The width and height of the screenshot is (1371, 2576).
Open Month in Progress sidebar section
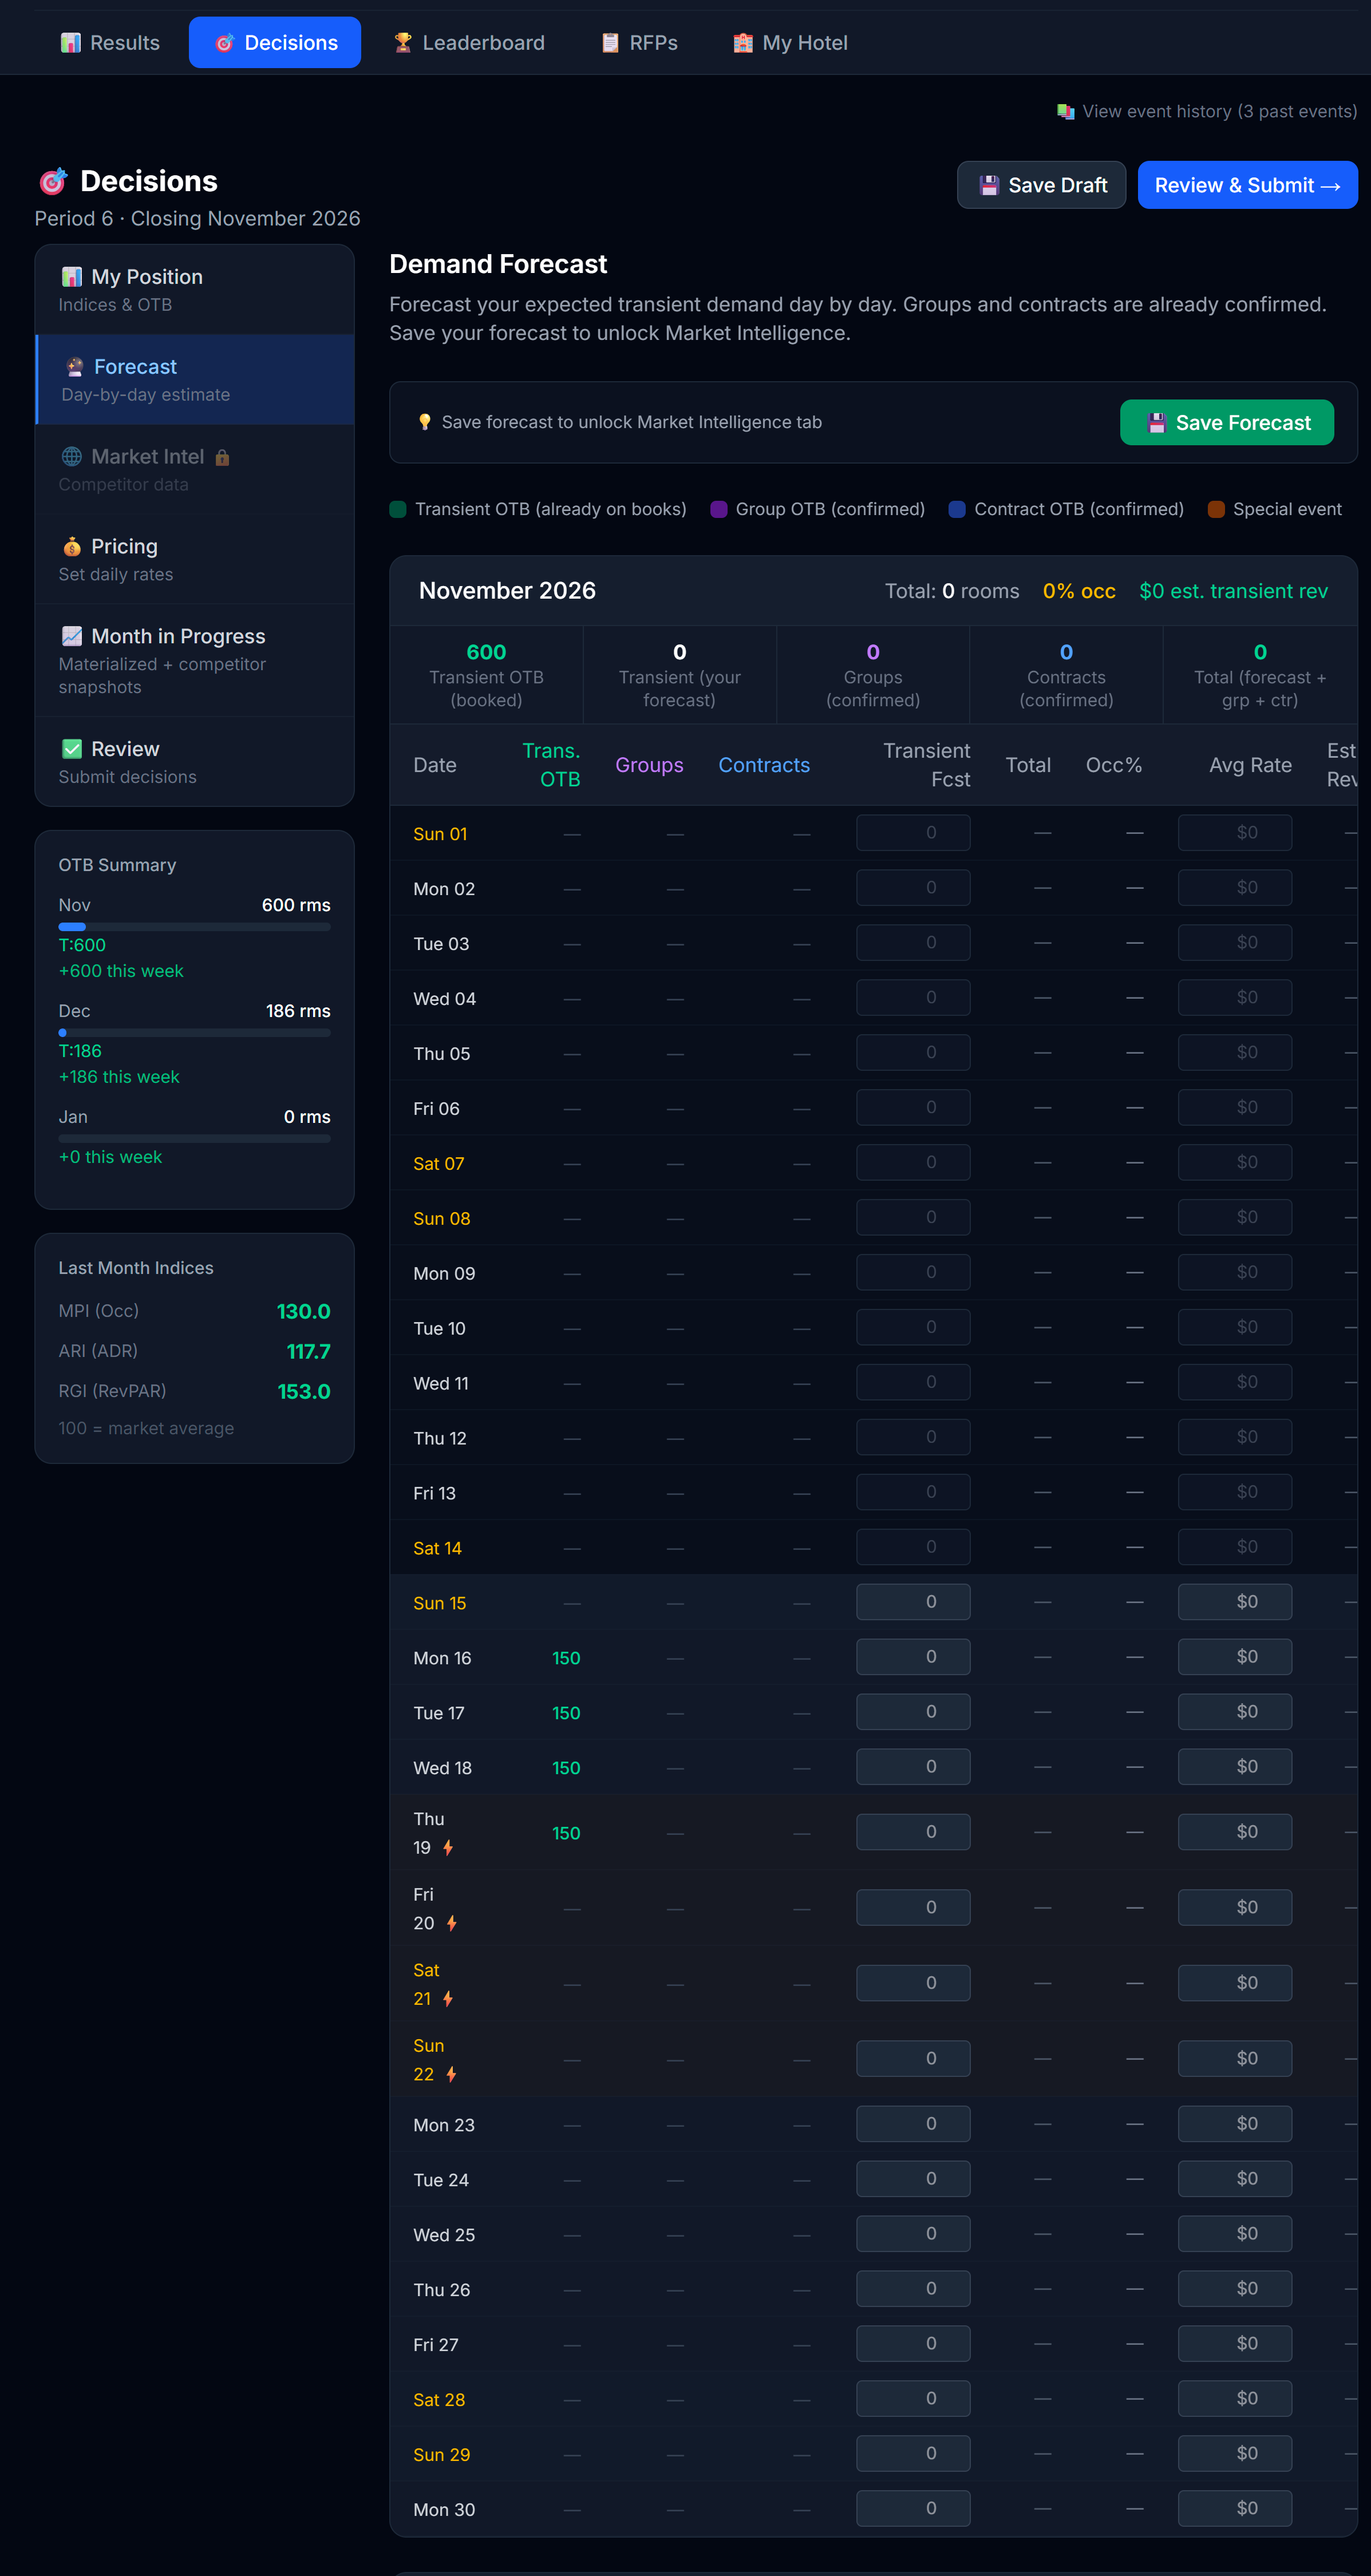[195, 661]
